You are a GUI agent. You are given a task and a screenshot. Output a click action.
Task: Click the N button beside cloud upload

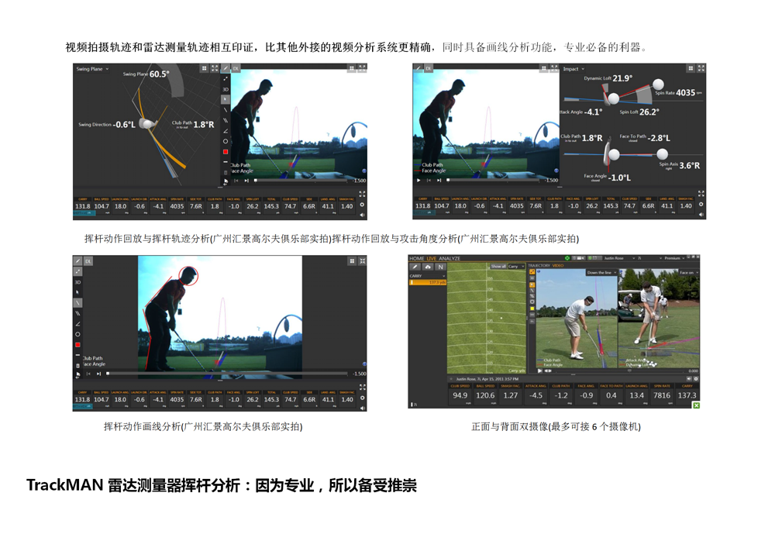coord(440,267)
